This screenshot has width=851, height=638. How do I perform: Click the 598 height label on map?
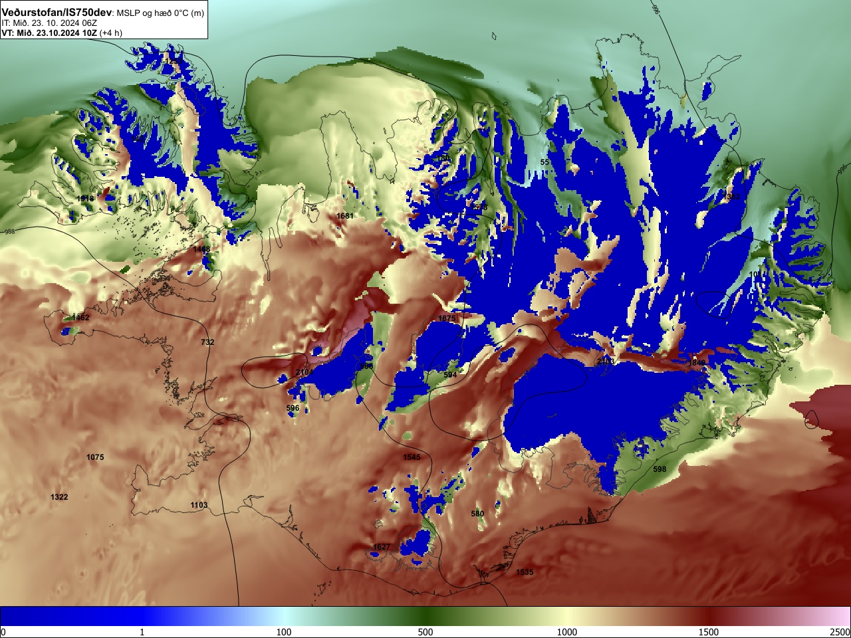[660, 469]
